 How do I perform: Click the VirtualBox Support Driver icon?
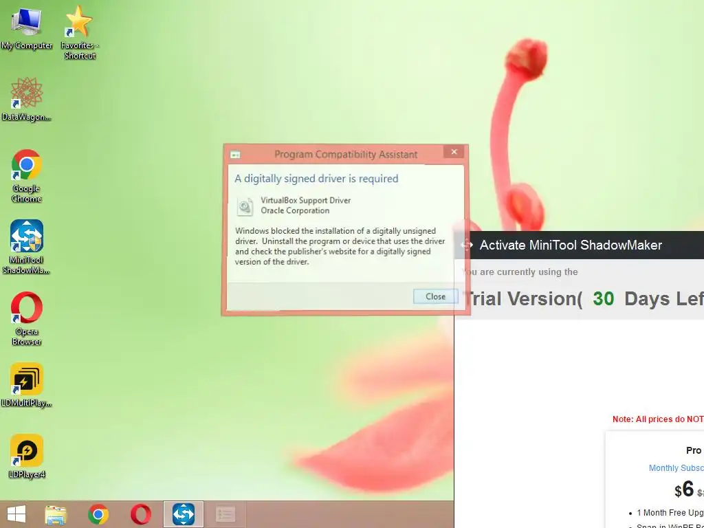[245, 206]
